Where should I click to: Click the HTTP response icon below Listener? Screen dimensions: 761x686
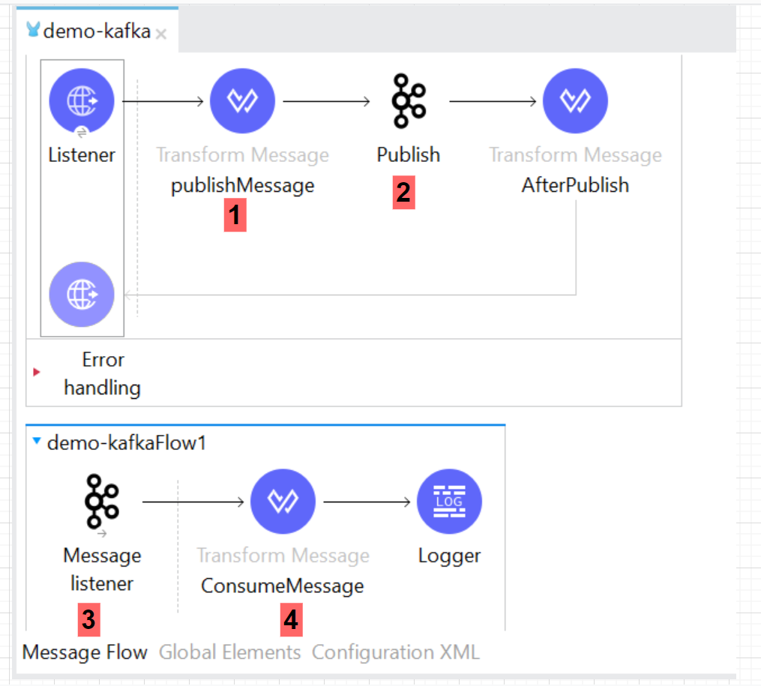pyautogui.click(x=82, y=294)
